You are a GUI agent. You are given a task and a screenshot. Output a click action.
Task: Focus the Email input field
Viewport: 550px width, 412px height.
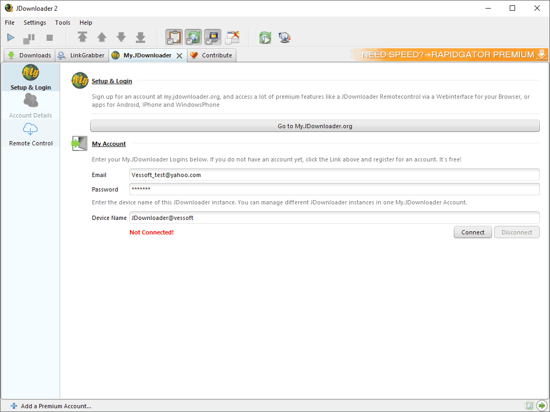pyautogui.click(x=334, y=175)
